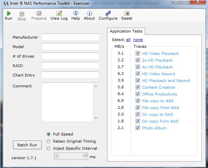Toggle Dir copy from NAS checkbox
This screenshot has height=168, width=208.
pos(138,121)
